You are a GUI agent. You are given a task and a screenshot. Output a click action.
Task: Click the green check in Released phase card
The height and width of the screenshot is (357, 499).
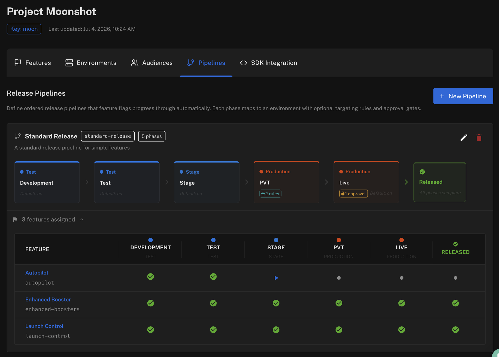[422, 172]
